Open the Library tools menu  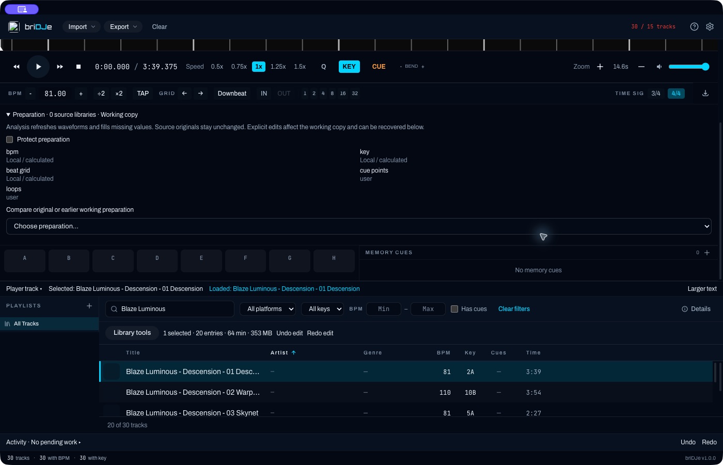coord(132,333)
